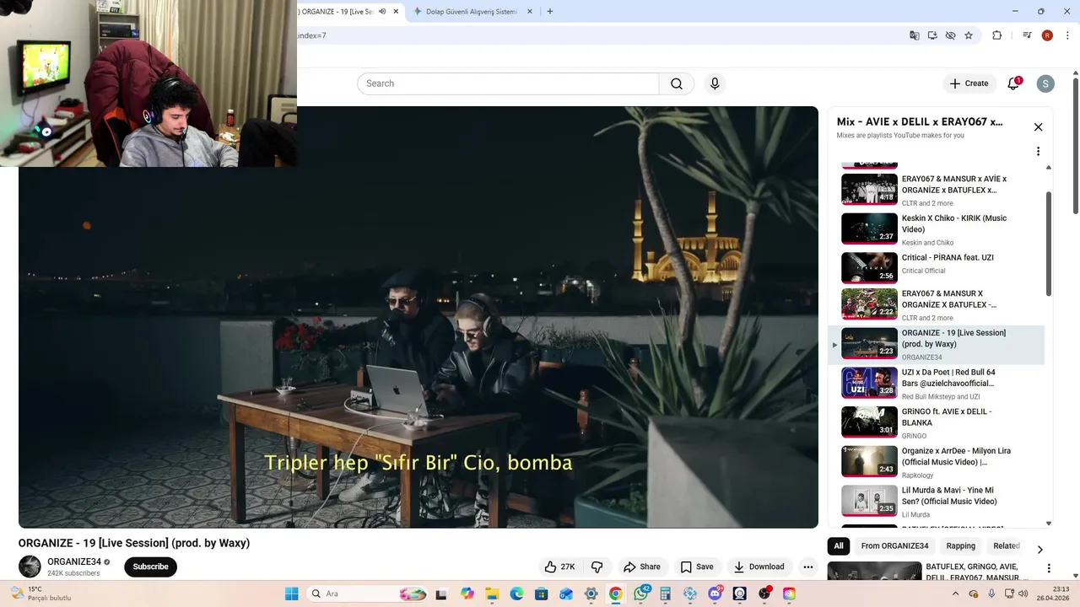Select the All filter chip
This screenshot has width=1080, height=607.
click(839, 546)
